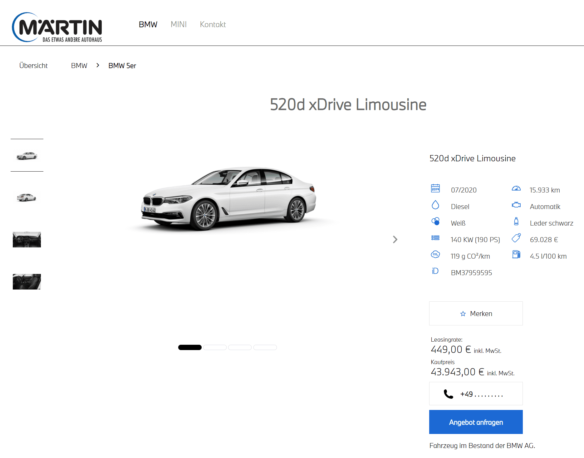Open the MINI navigation menu item
This screenshot has height=458, width=584.
pyautogui.click(x=179, y=24)
